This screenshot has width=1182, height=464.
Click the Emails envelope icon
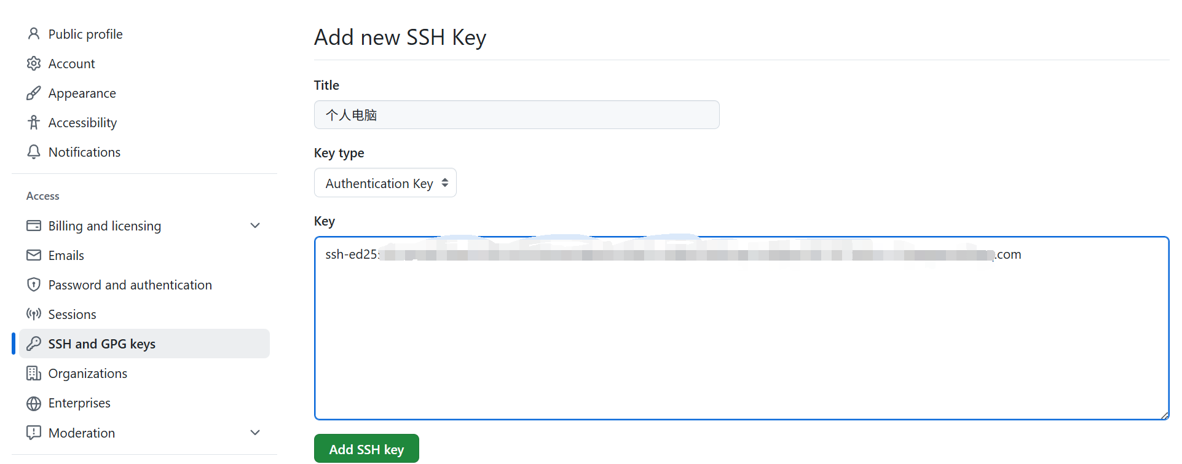(x=34, y=255)
